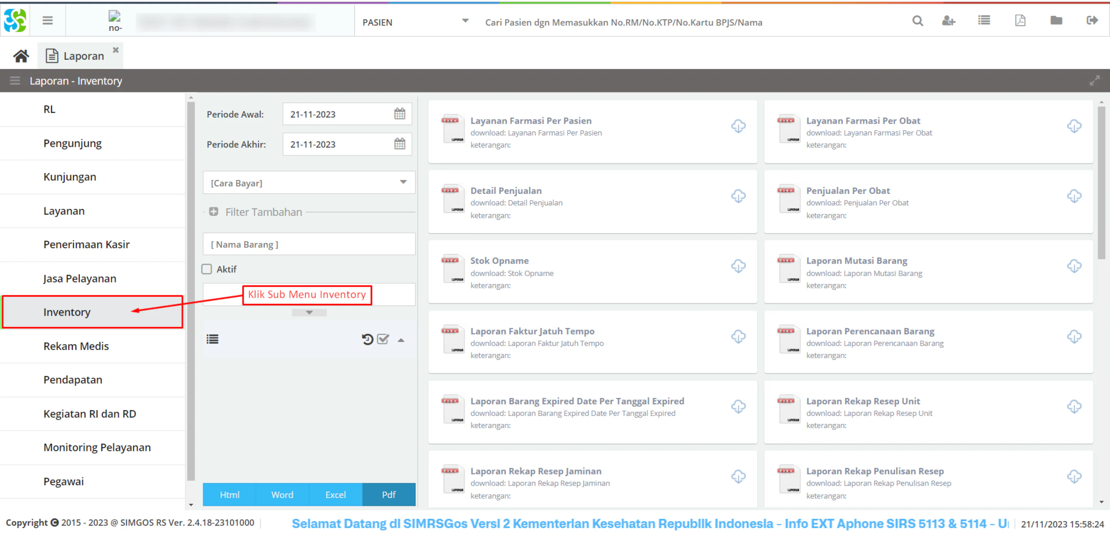Open the Periode Awal calendar picker

pyautogui.click(x=399, y=114)
